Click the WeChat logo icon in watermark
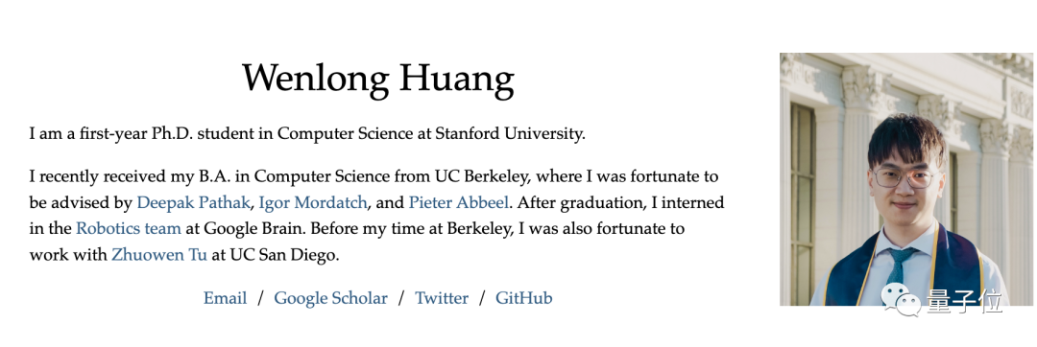Image resolution: width=1037 pixels, height=347 pixels. (x=900, y=301)
